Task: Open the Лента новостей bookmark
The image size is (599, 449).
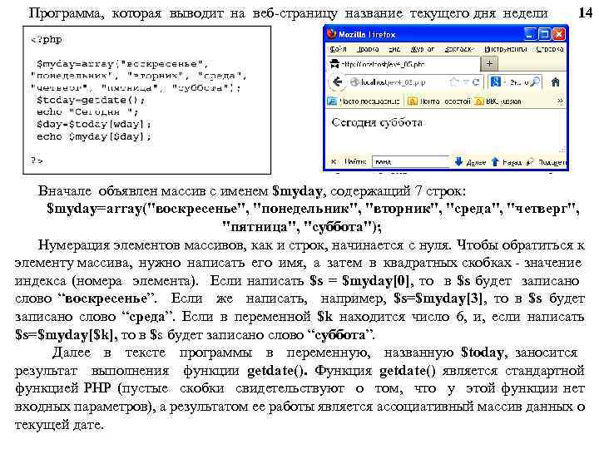Action: coord(439,101)
